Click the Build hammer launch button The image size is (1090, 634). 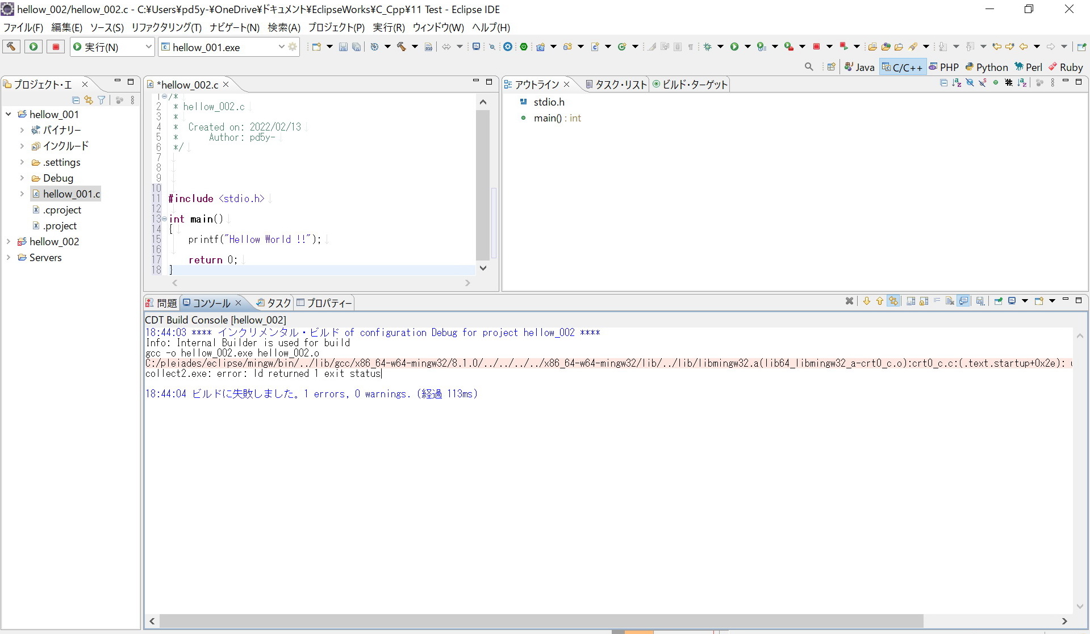[x=11, y=47]
